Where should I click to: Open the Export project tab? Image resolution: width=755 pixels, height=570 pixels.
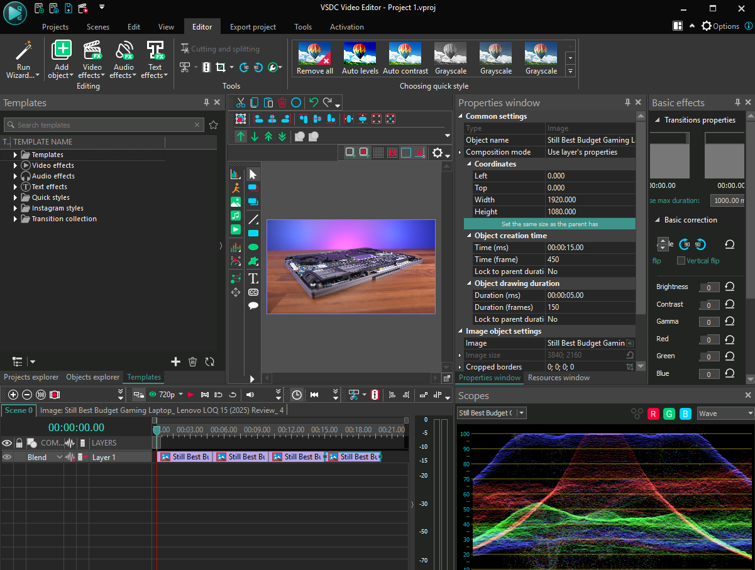click(x=253, y=27)
